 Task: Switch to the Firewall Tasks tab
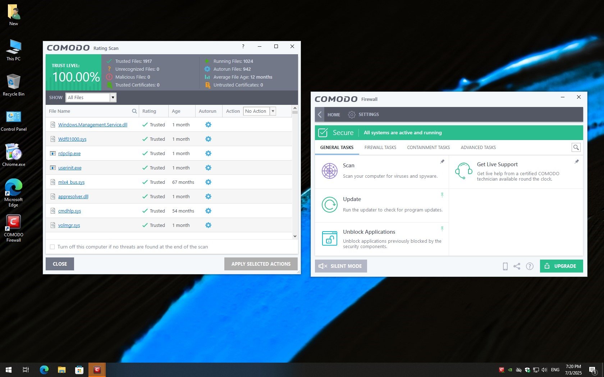pos(380,148)
